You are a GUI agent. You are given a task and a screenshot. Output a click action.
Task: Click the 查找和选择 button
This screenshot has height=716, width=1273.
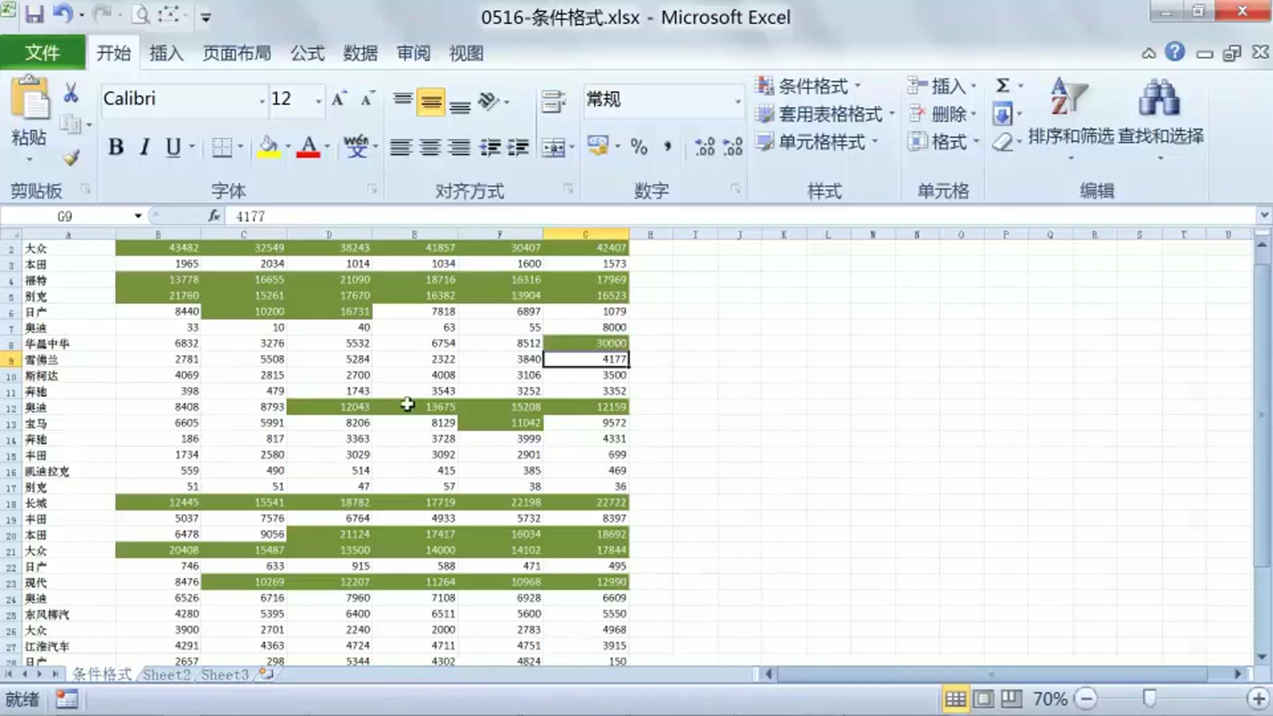(x=1160, y=118)
